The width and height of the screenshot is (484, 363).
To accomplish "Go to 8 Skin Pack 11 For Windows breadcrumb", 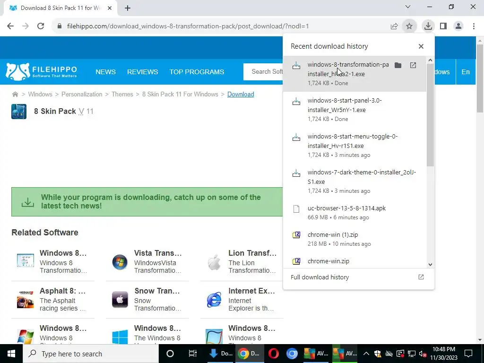I will click(x=180, y=95).
